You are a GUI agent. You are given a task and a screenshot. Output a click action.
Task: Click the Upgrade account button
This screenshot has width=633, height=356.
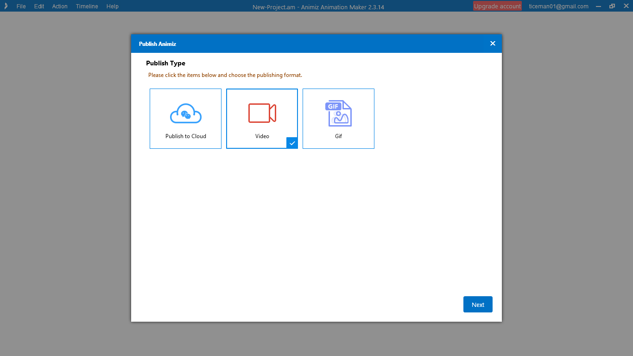(x=497, y=6)
